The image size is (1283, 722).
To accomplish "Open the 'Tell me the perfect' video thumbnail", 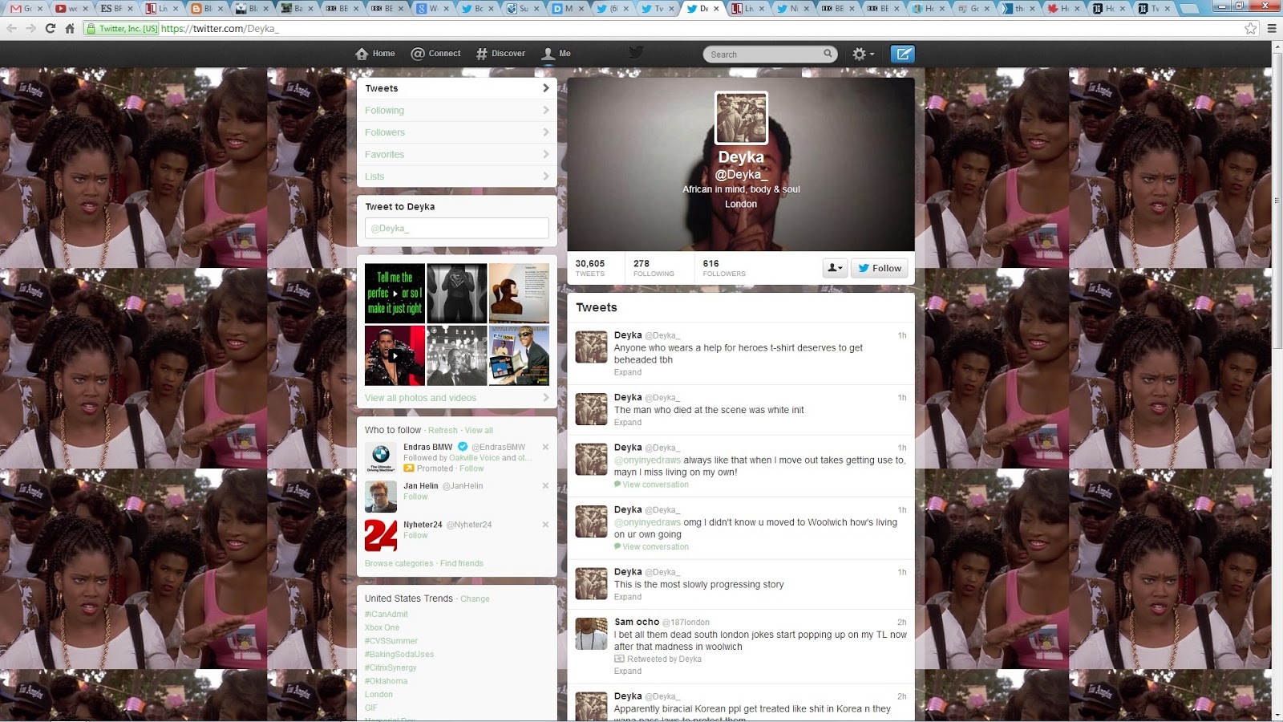I will [395, 294].
